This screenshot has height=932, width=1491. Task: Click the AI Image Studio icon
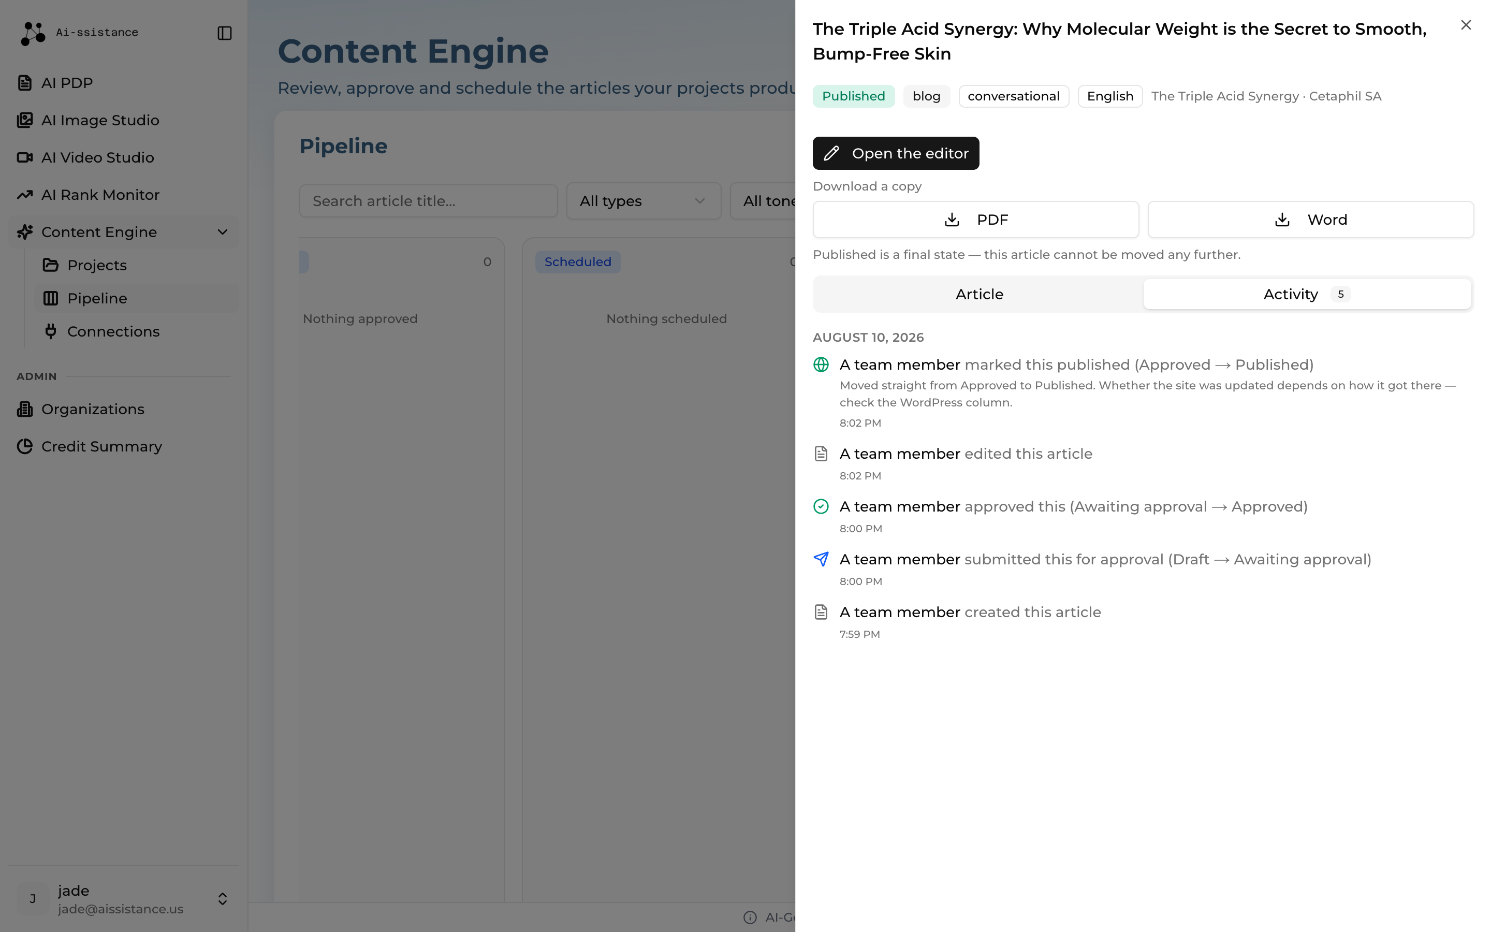[x=25, y=120]
